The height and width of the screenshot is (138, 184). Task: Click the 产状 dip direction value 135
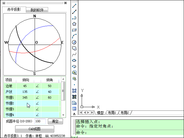[25, 92]
